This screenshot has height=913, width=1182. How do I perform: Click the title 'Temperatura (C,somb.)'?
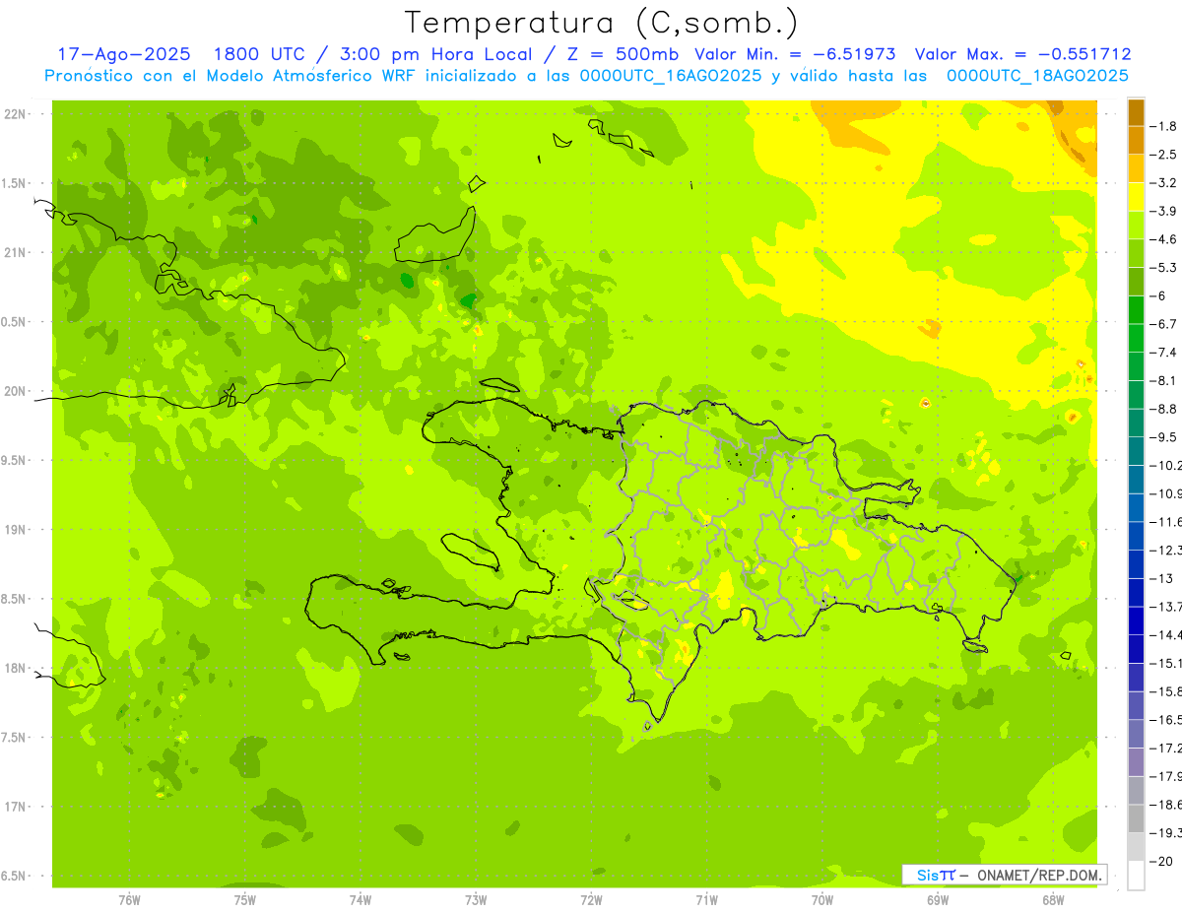click(x=602, y=24)
